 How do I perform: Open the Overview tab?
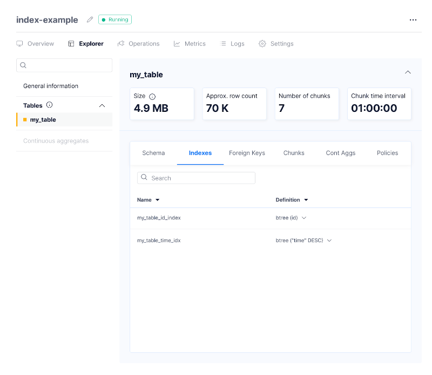tap(36, 44)
